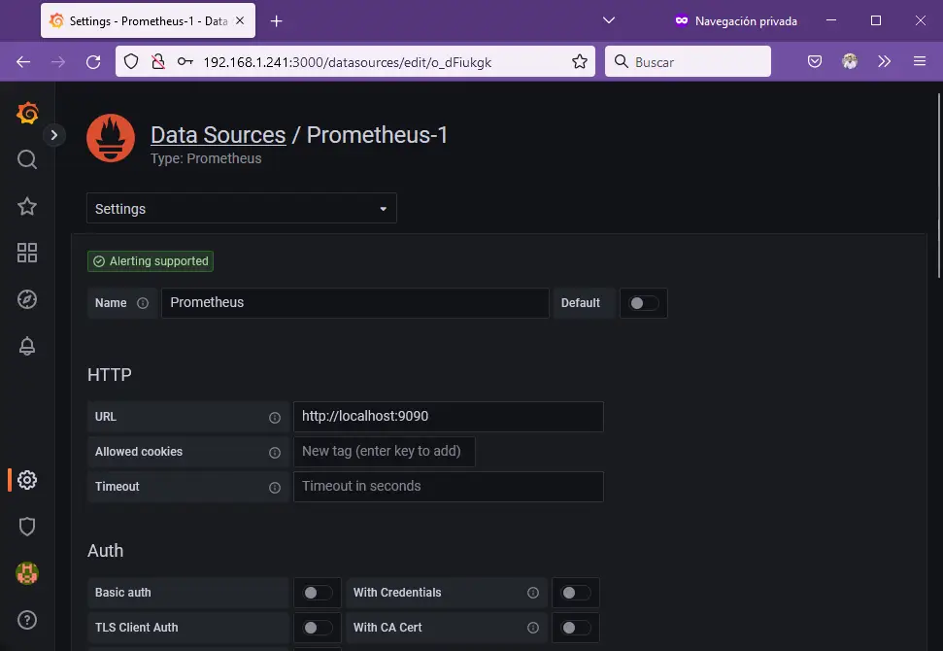Click the Prometheus flame logo
This screenshot has height=651, width=943.
point(111,138)
